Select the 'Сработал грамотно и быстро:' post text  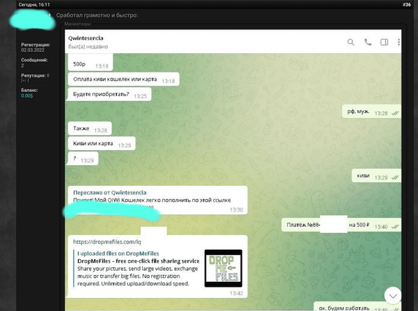(97, 15)
